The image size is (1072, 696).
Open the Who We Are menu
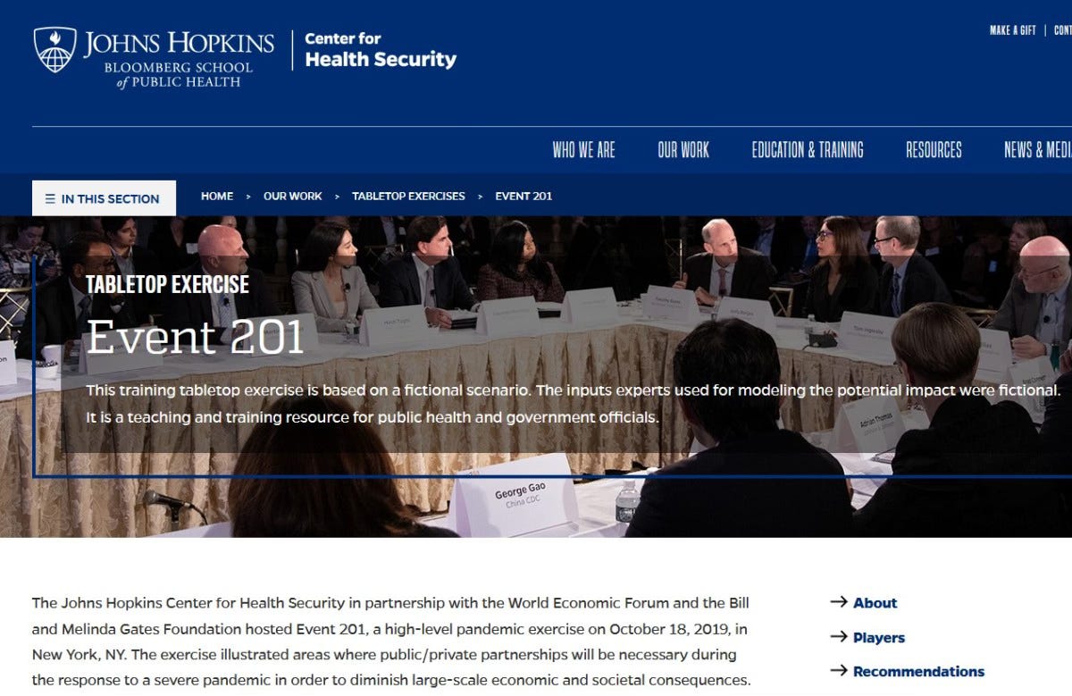[x=583, y=150]
